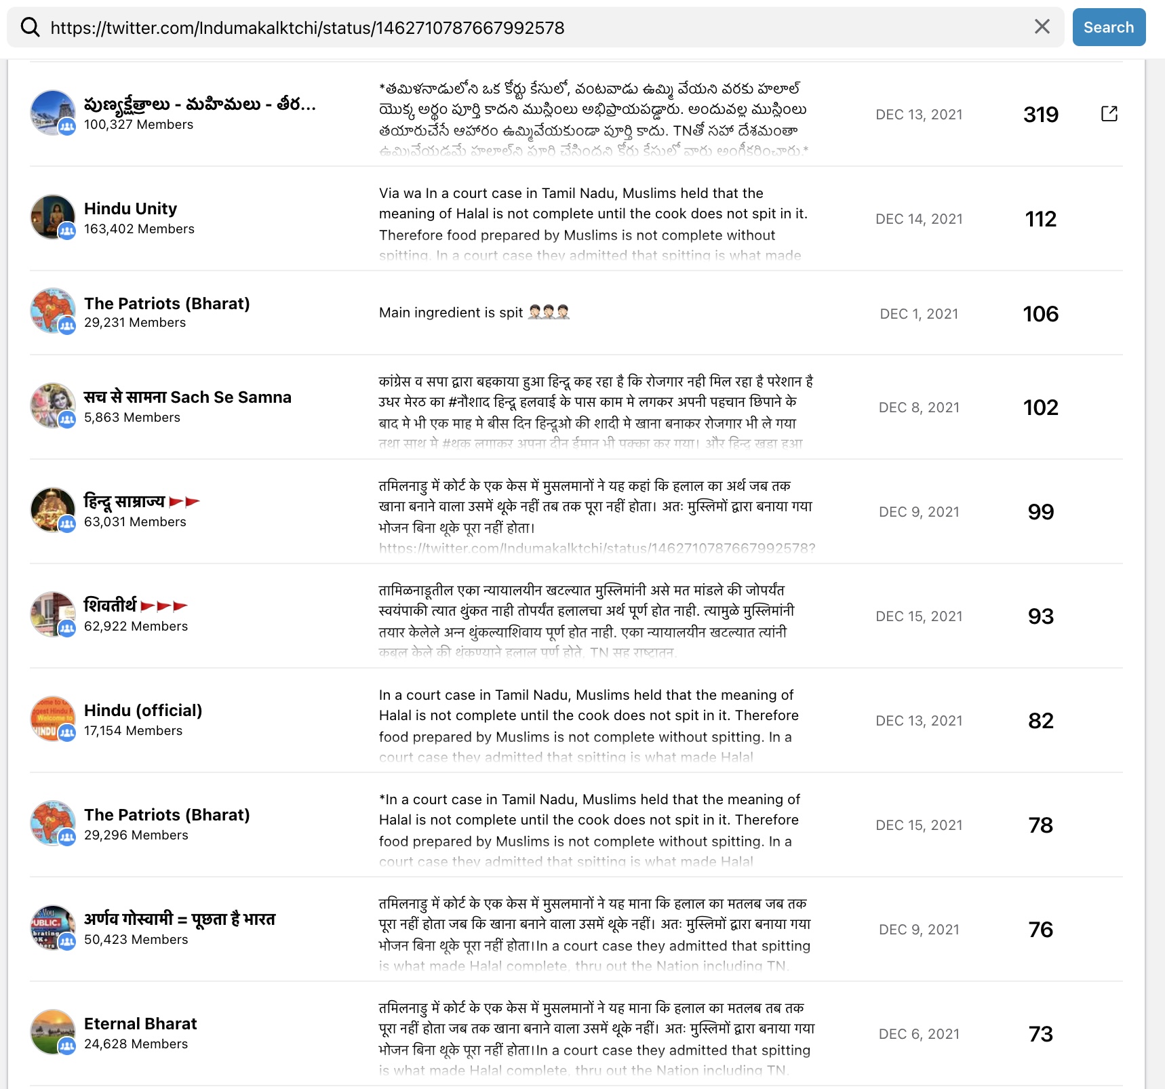Open the external link icon on the 319 row

point(1109,114)
